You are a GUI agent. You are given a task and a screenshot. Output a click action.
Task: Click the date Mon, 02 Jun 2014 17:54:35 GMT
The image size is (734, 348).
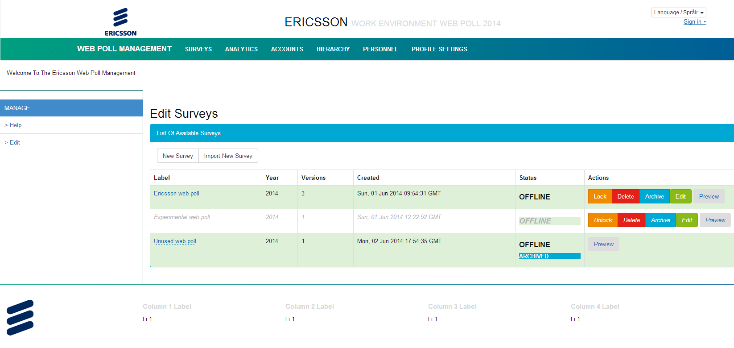[x=399, y=241]
